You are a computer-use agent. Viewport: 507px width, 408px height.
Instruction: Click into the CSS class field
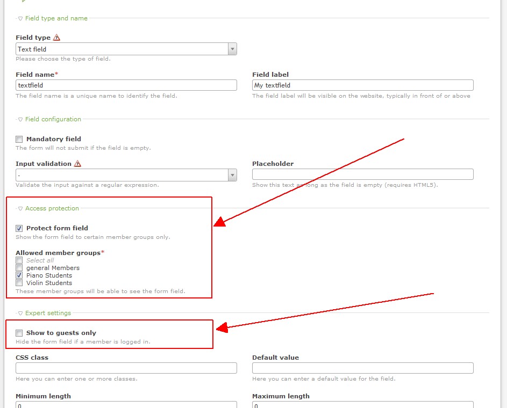tap(126, 368)
